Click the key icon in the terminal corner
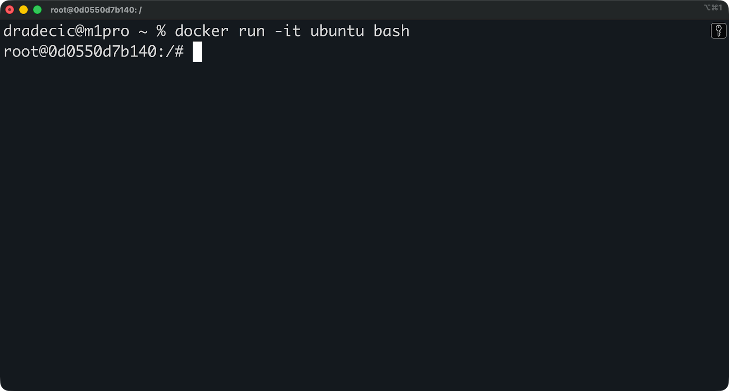 pyautogui.click(x=719, y=31)
